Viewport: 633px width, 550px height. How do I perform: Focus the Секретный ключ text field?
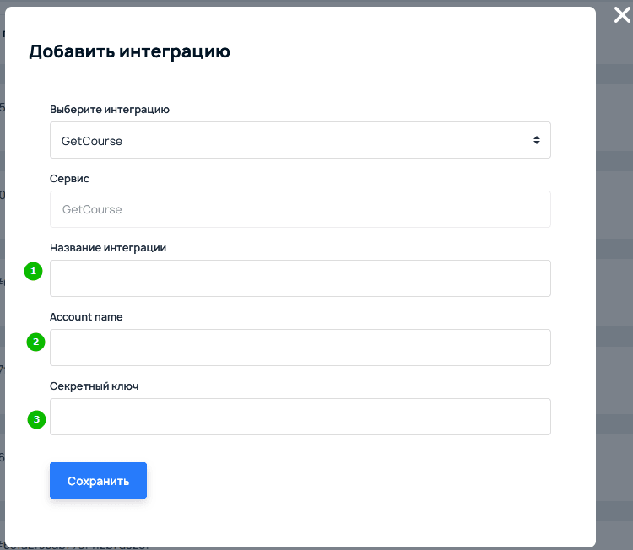[x=300, y=417]
